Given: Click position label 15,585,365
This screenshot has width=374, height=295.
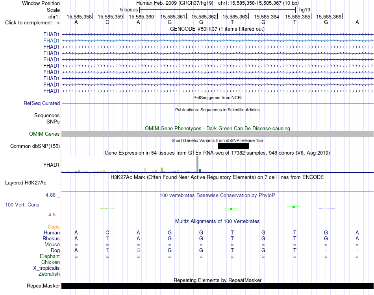Looking at the screenshot, I should point(298,17).
